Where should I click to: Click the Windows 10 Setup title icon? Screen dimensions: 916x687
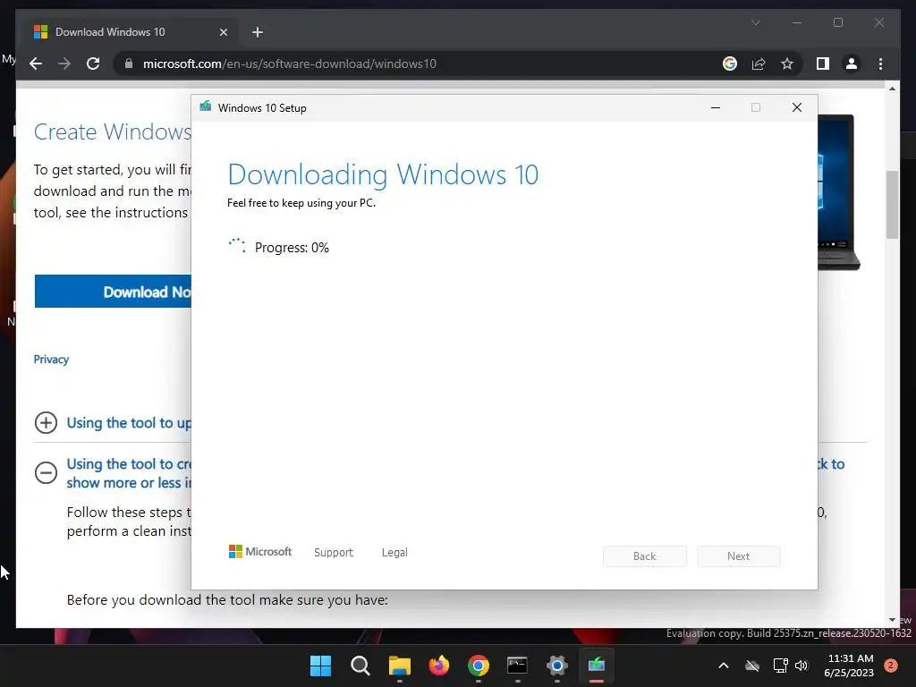coord(205,106)
